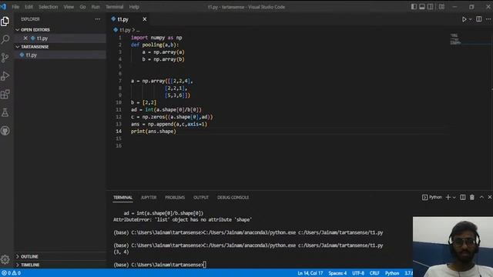Click t1.py breadcrumb above editor
The width and height of the screenshot is (493, 277).
pos(122,30)
